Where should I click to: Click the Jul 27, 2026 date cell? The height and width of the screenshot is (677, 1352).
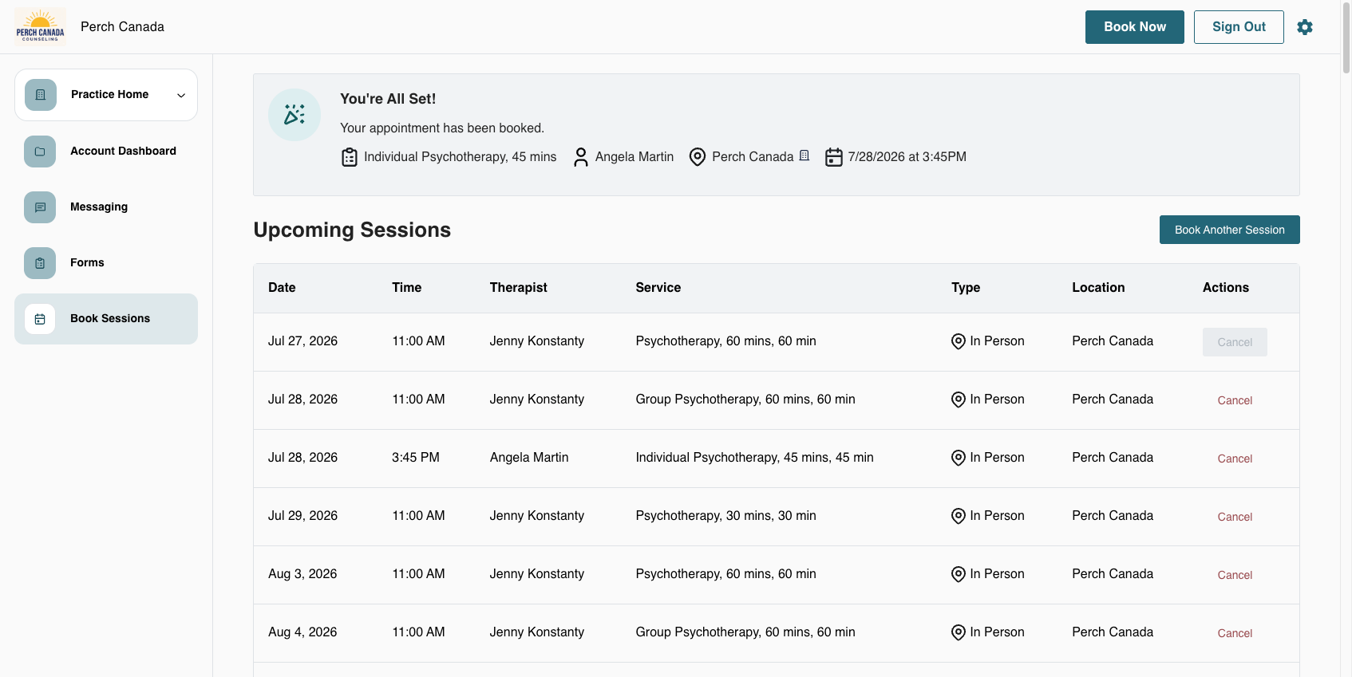pos(302,341)
